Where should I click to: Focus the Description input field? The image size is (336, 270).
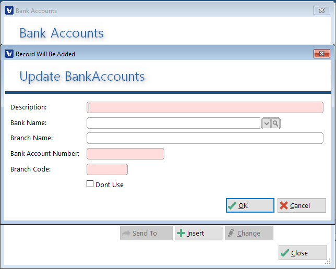(205, 107)
